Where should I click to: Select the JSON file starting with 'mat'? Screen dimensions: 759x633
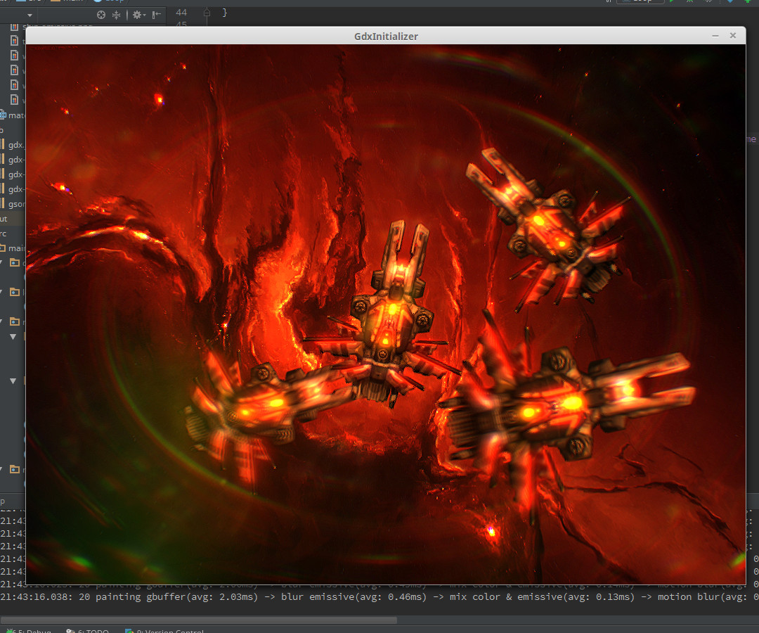tap(13, 115)
